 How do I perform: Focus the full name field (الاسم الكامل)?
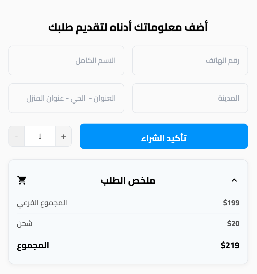click(66, 60)
